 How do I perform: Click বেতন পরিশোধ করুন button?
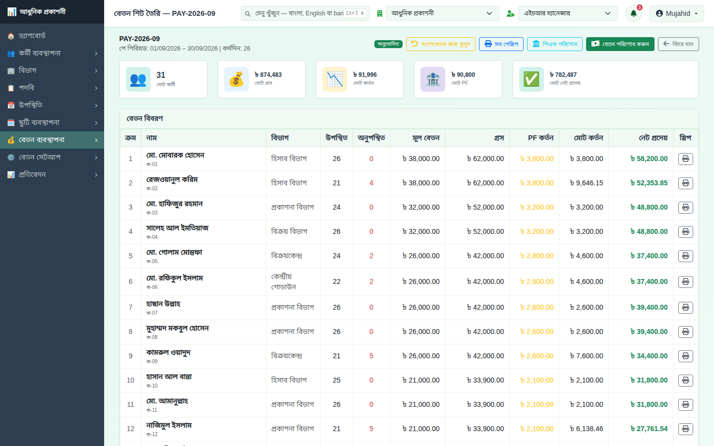(620, 44)
